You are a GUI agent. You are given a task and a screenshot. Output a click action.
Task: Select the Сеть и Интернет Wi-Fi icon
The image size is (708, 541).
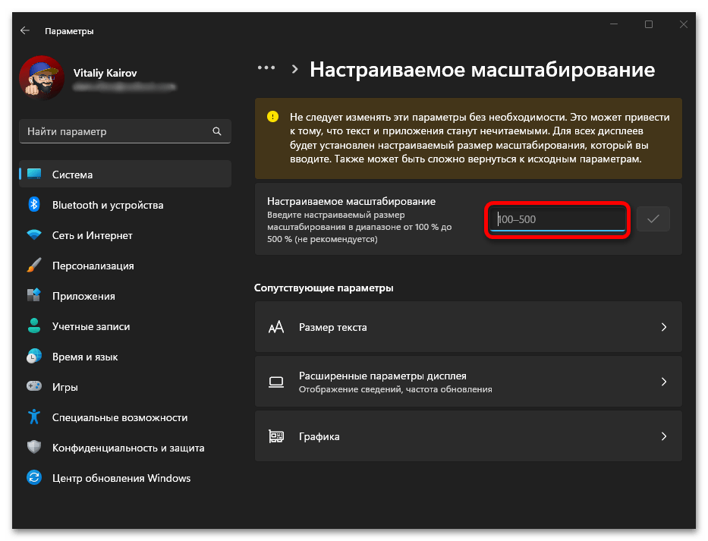click(x=34, y=235)
